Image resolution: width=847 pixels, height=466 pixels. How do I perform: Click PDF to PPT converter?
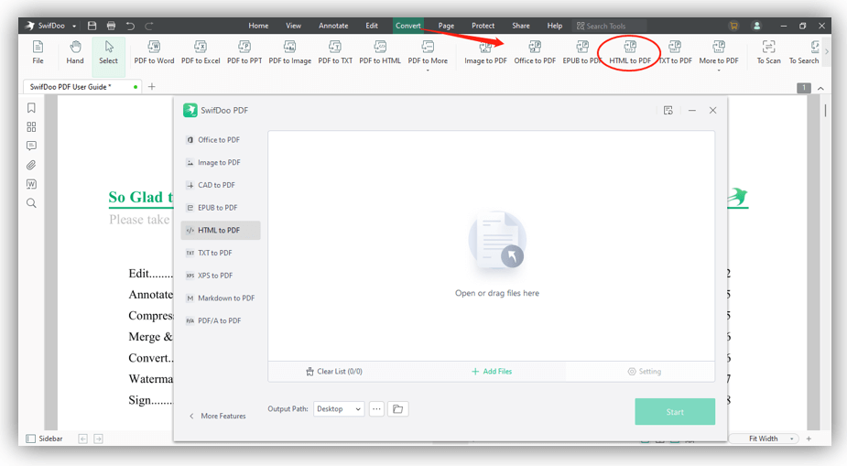(244, 52)
